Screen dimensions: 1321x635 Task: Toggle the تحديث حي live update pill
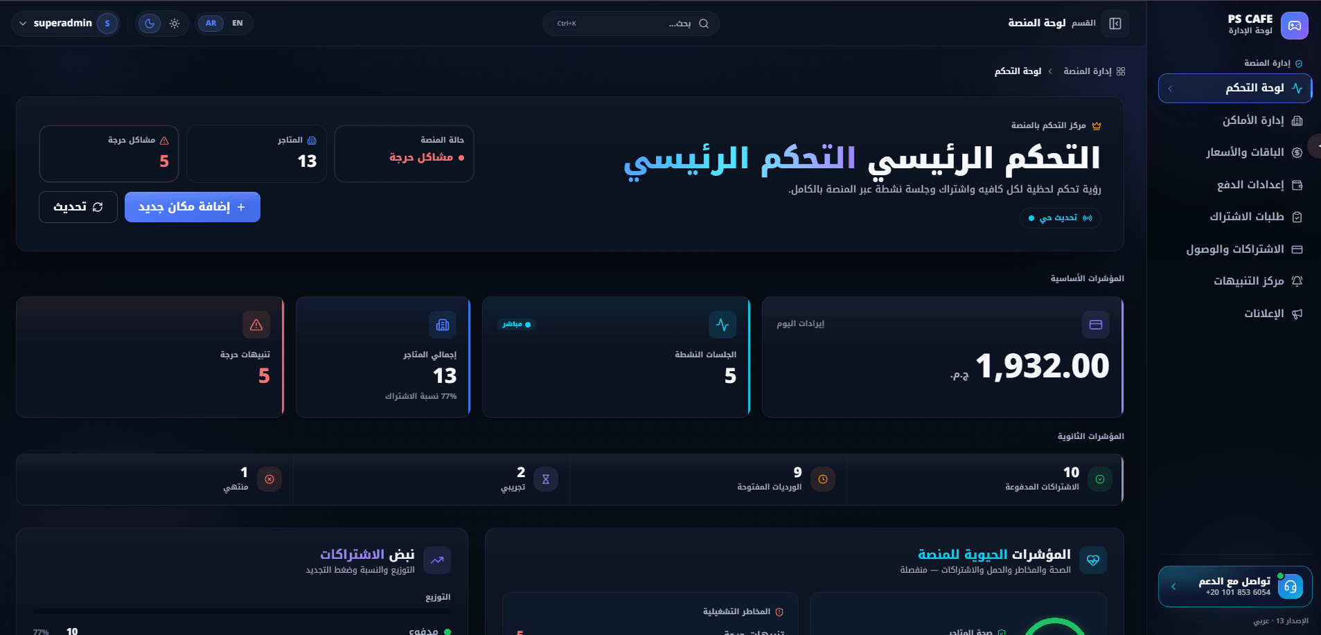[1060, 218]
